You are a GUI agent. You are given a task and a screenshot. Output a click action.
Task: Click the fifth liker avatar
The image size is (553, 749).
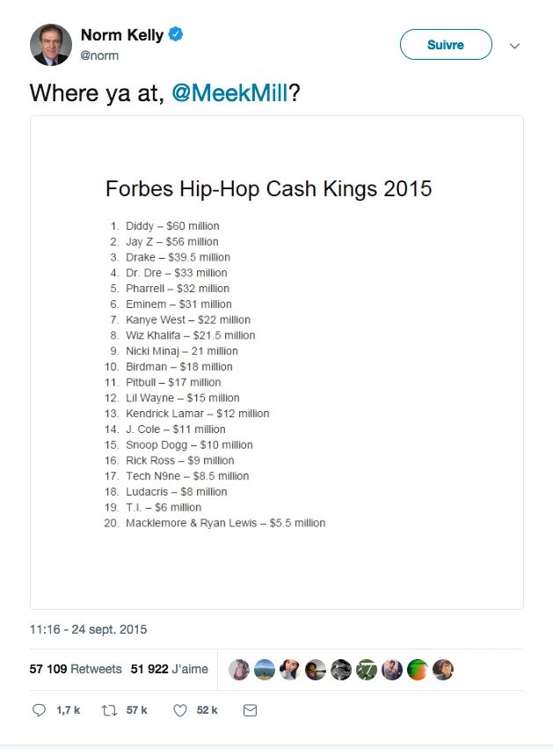pyautogui.click(x=341, y=670)
